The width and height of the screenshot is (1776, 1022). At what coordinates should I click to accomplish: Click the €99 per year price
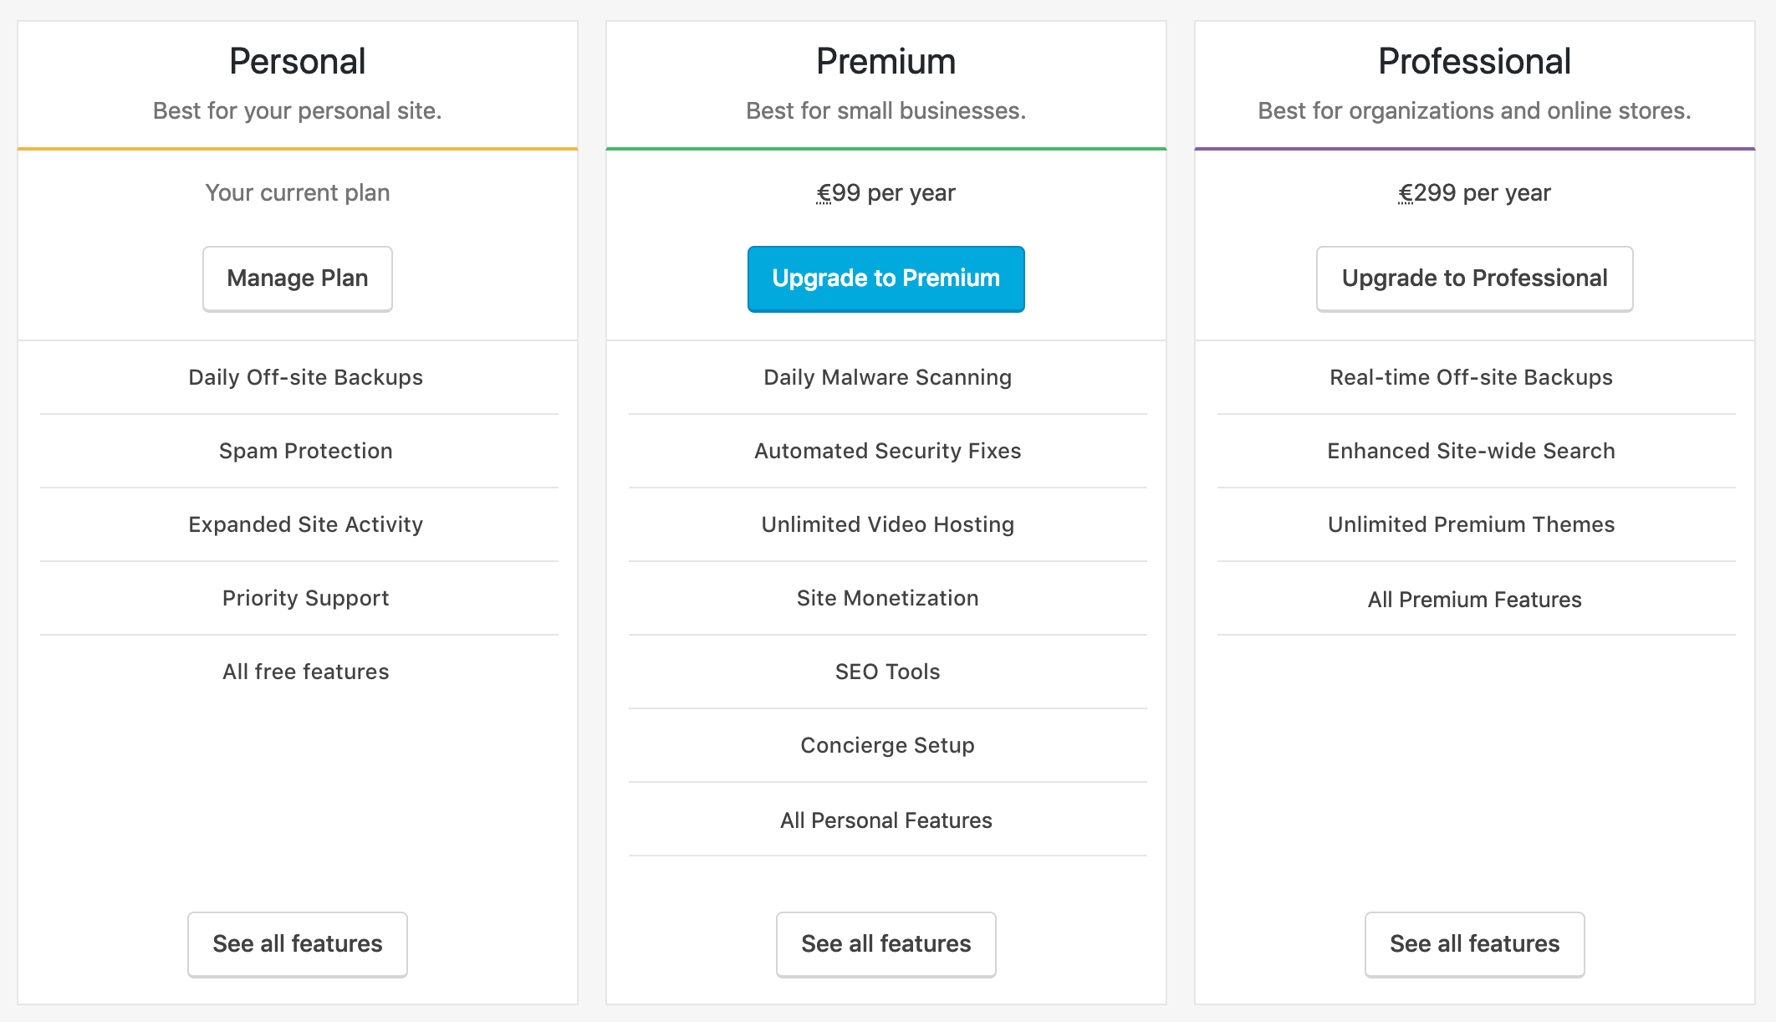click(x=885, y=193)
